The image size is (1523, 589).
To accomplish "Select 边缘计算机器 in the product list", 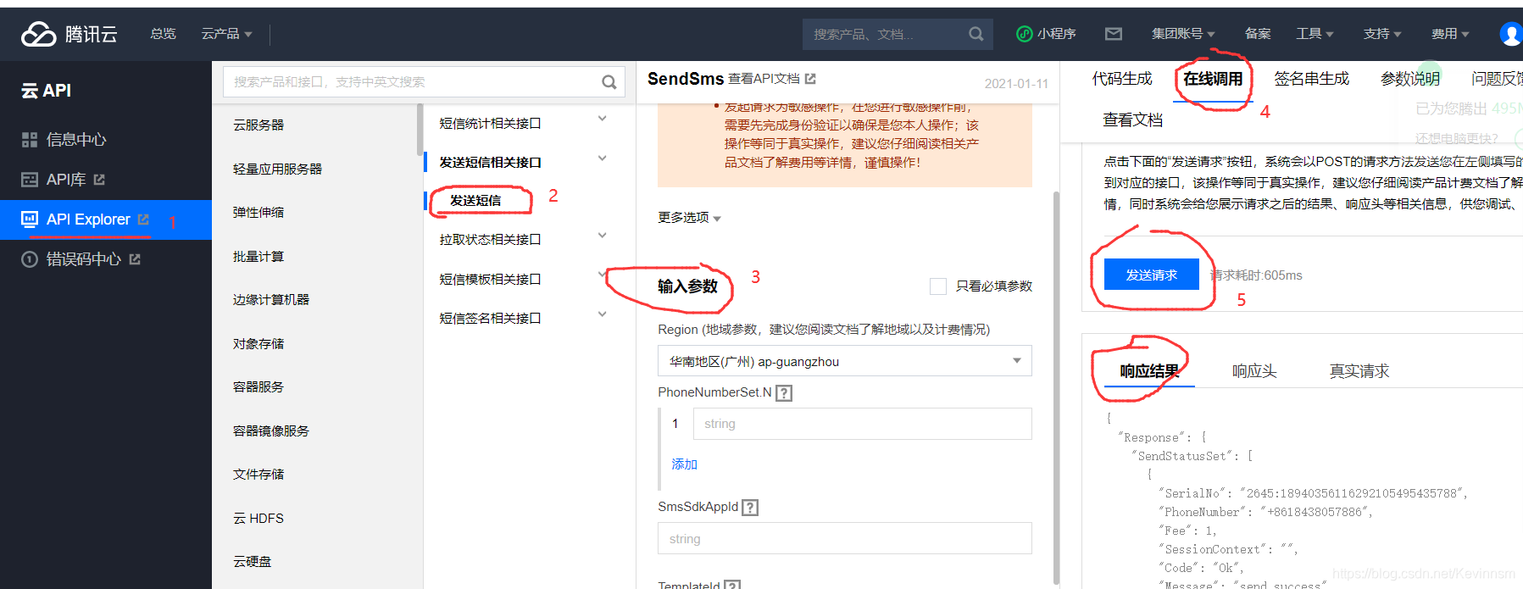I will (271, 299).
